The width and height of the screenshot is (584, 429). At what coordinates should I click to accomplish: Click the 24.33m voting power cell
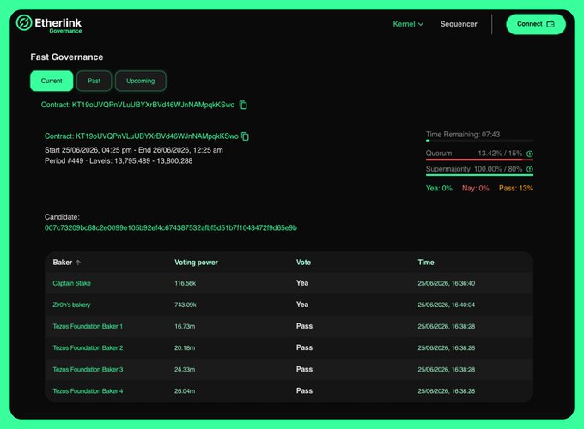pos(185,370)
